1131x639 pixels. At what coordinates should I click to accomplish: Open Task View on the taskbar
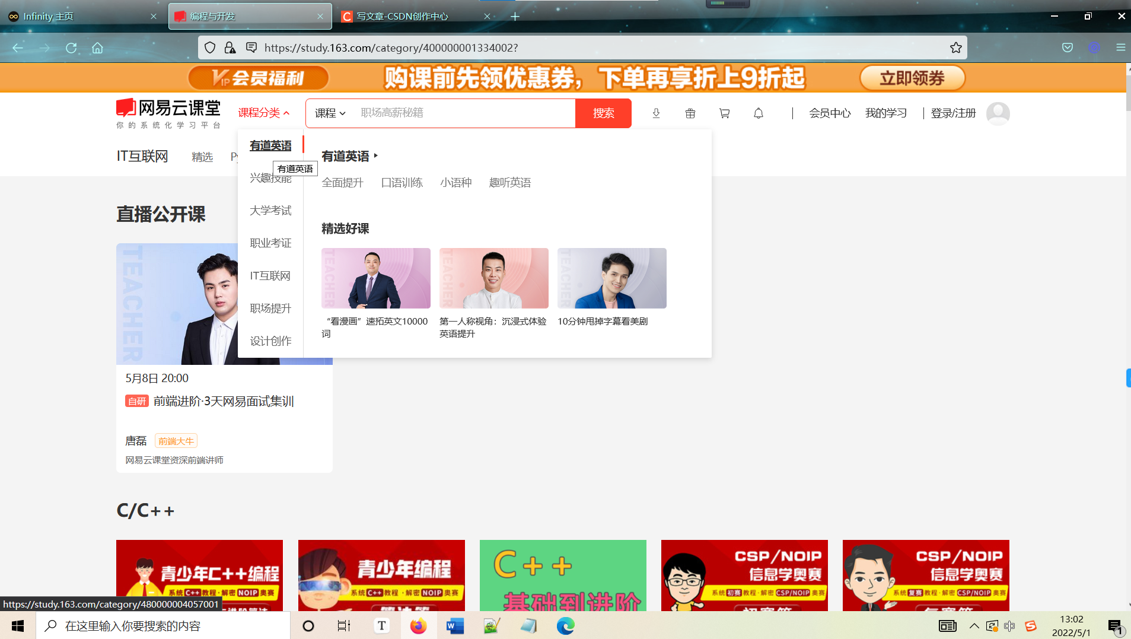pos(344,626)
